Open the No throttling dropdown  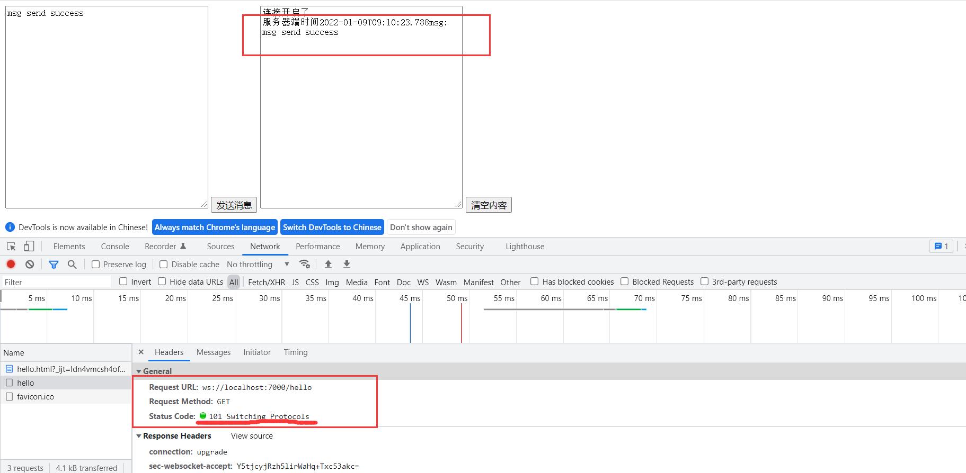pyautogui.click(x=258, y=264)
